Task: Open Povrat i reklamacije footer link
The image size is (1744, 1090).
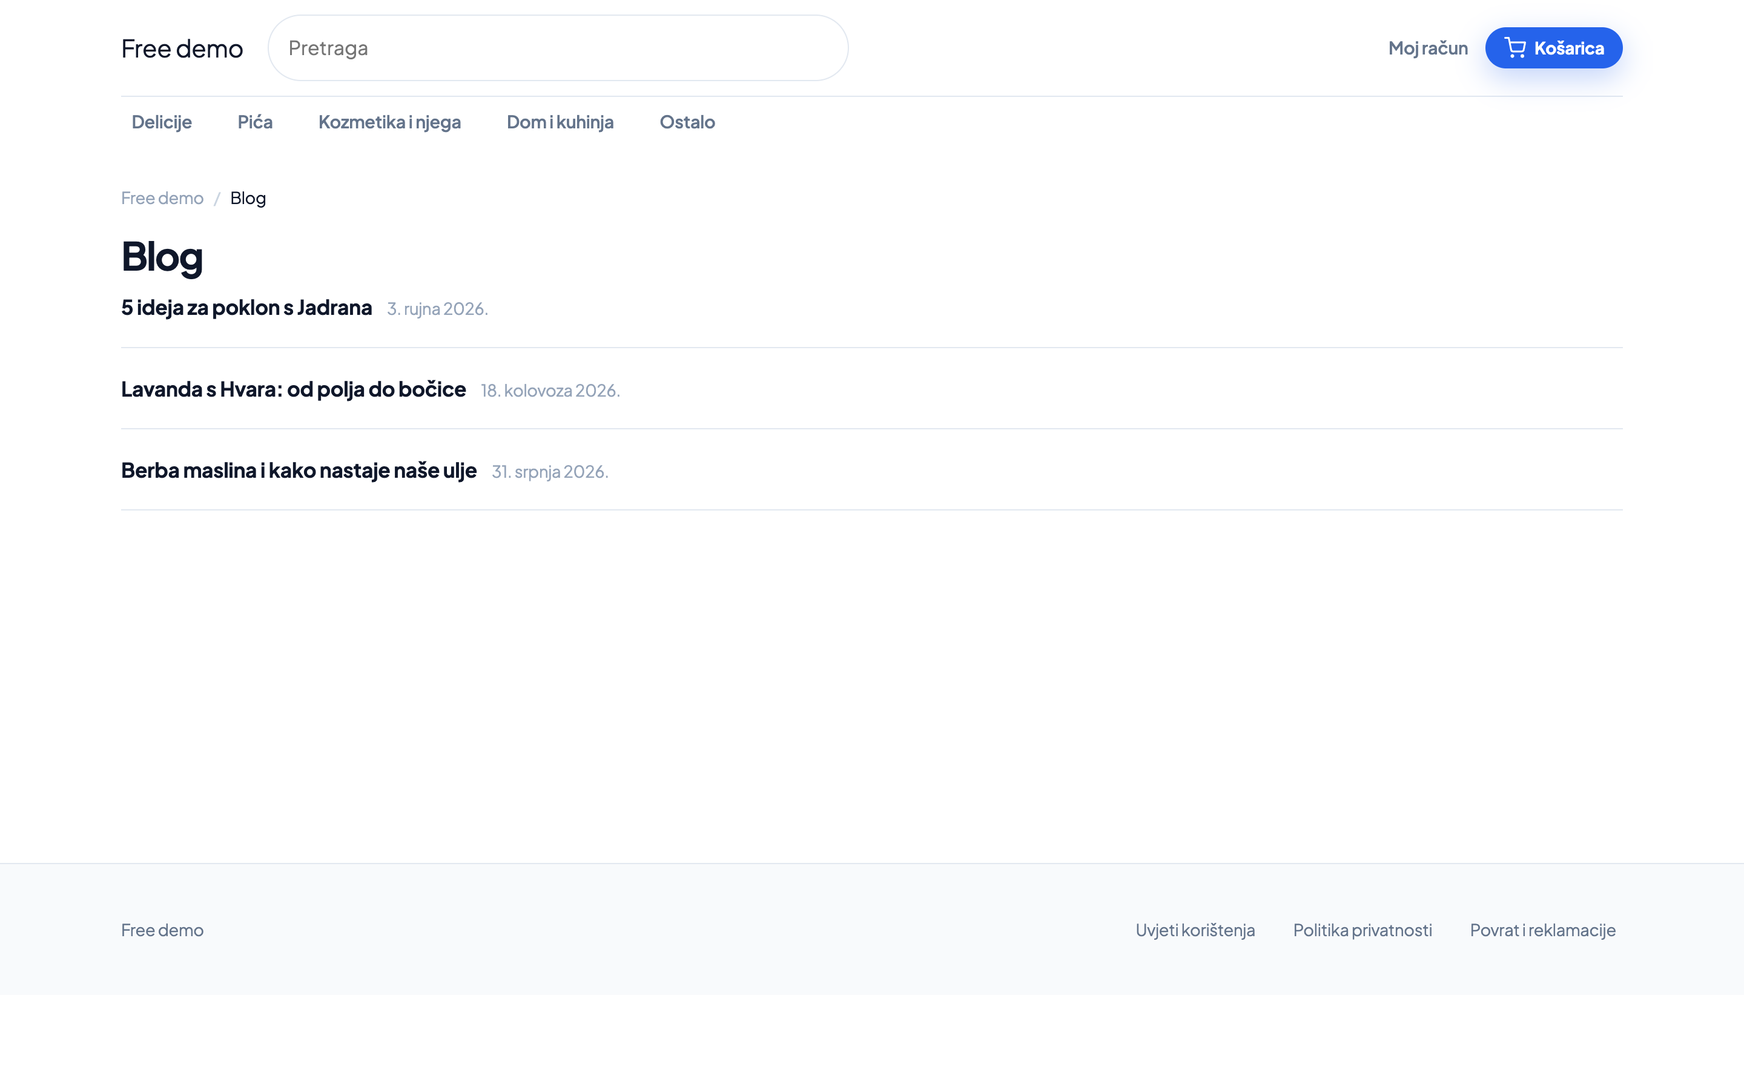Action: (x=1542, y=930)
